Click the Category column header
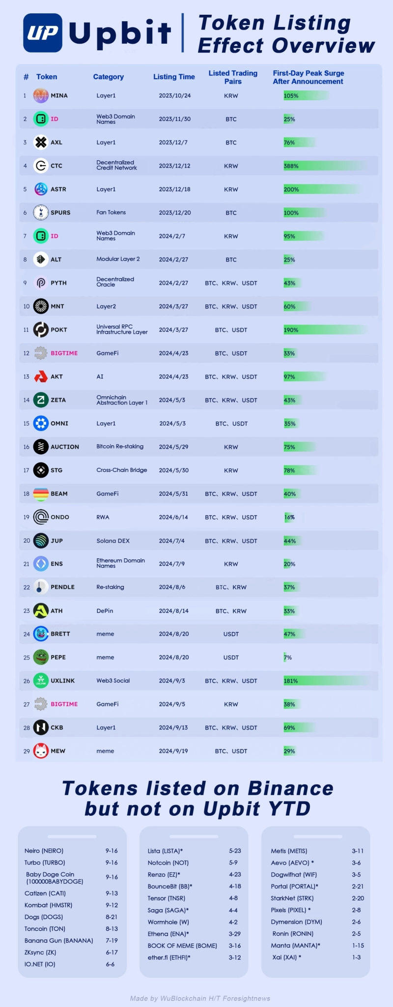393x1007 pixels. (109, 77)
